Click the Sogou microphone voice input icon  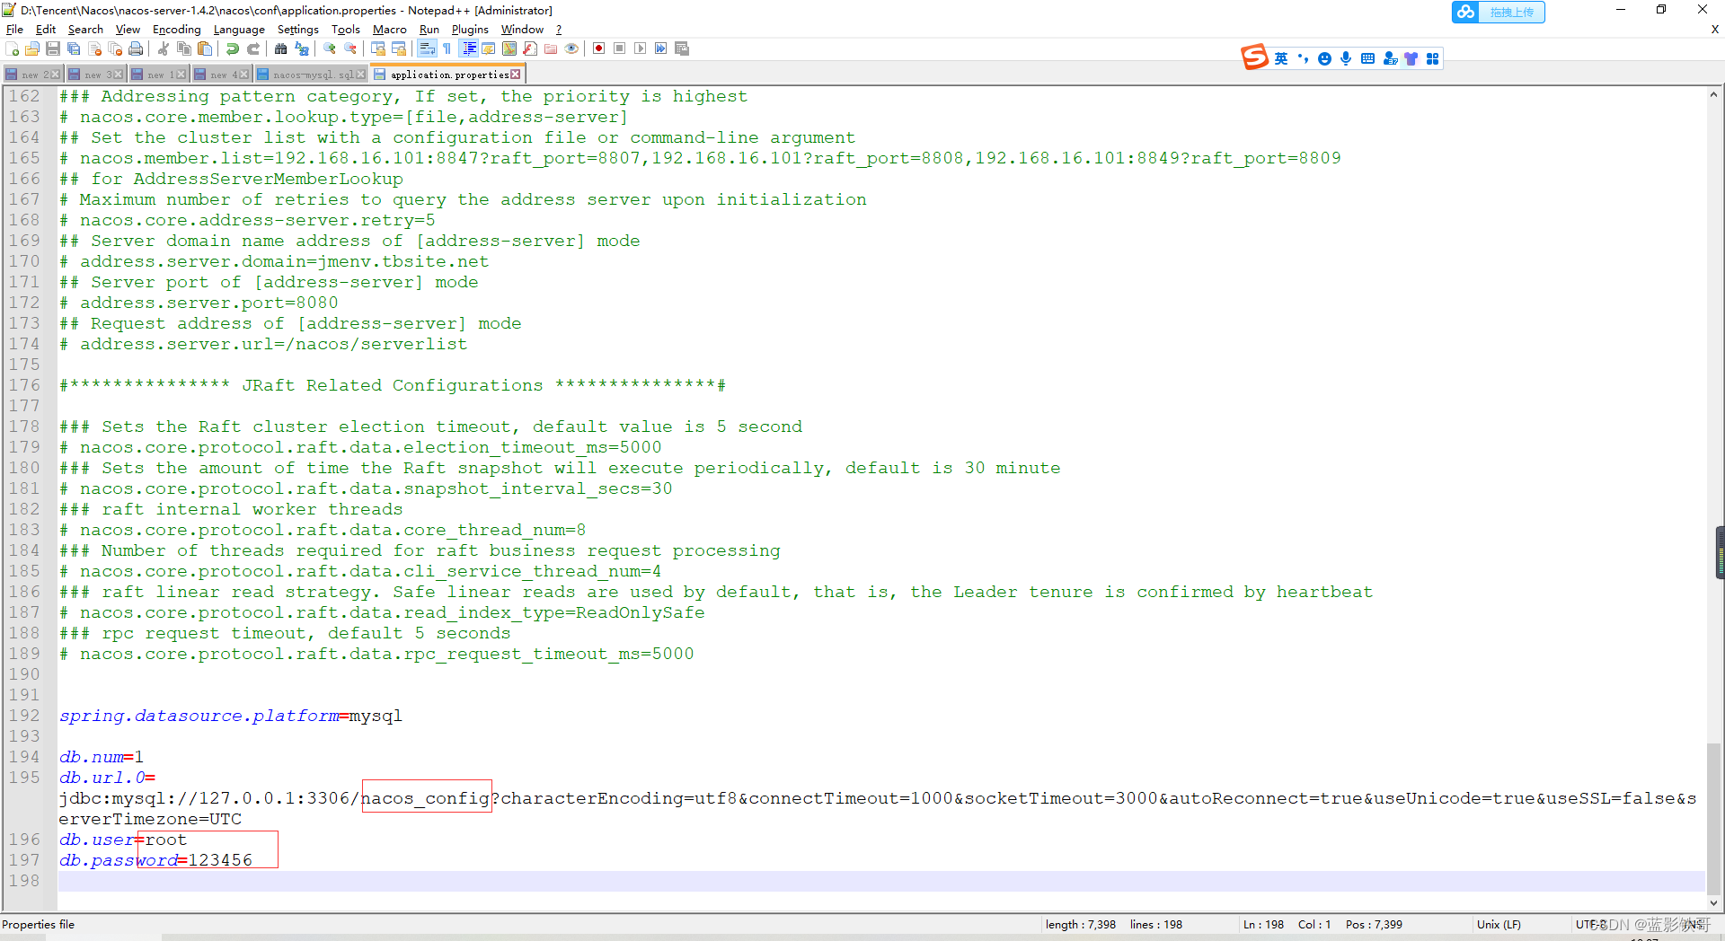tap(1346, 58)
